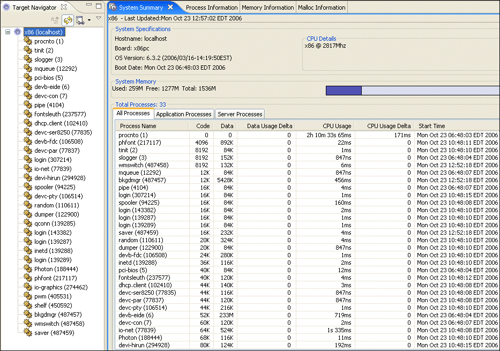Open the Target Navigator view menu triangle
Viewport: 500px width, 351px height.
click(x=99, y=19)
